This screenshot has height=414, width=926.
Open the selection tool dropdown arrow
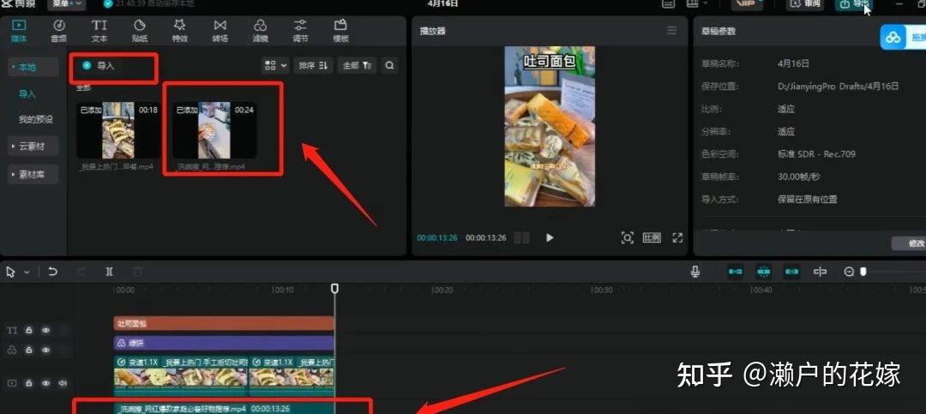click(x=27, y=273)
